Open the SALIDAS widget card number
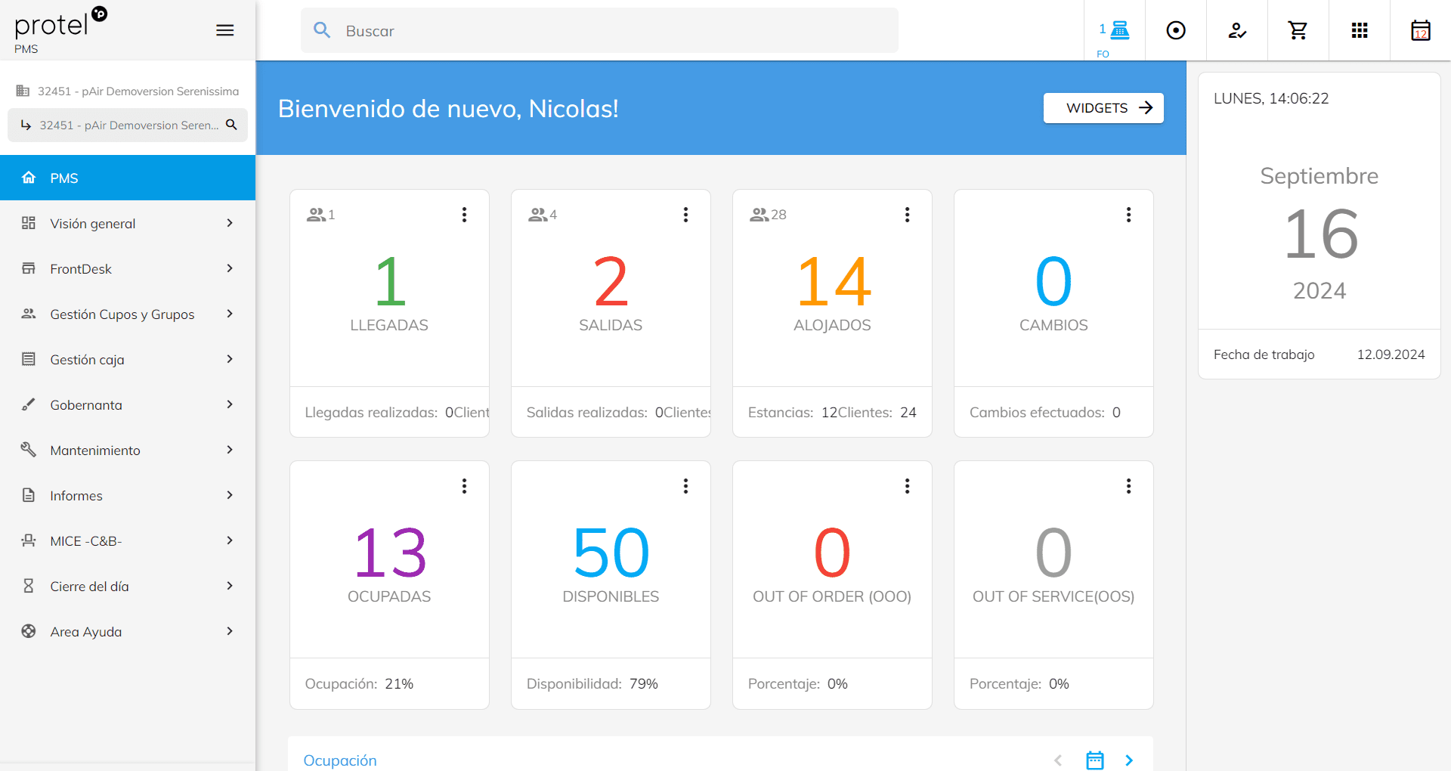 click(x=611, y=281)
